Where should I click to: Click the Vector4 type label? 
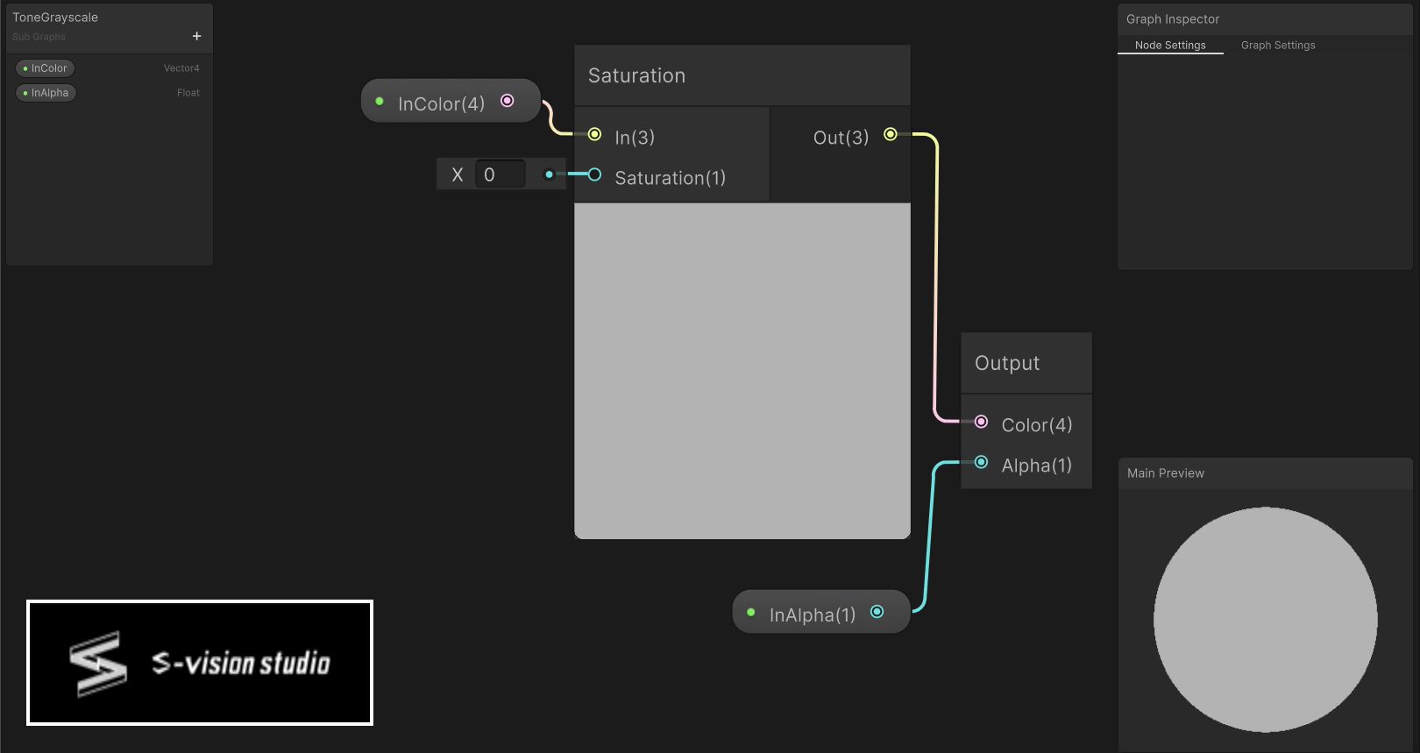pyautogui.click(x=181, y=68)
